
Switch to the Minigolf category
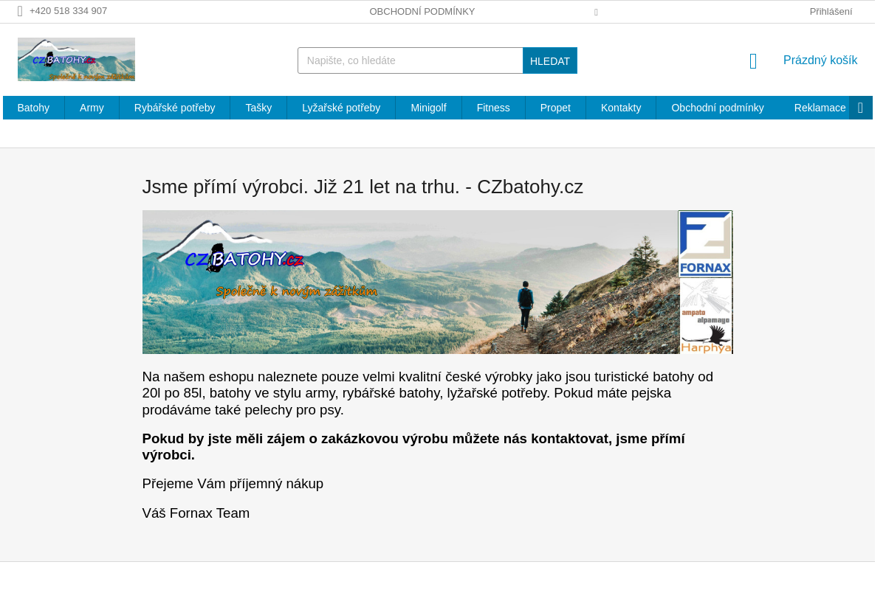click(x=429, y=108)
